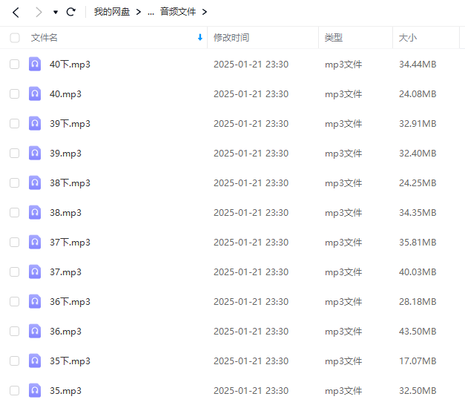Check the box for 36.mp3
The image size is (465, 408).
coord(15,331)
